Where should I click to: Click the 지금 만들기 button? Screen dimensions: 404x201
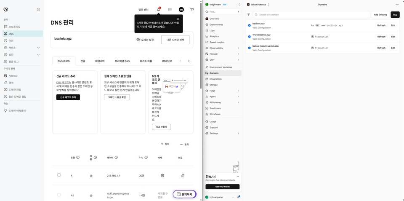tap(161, 127)
